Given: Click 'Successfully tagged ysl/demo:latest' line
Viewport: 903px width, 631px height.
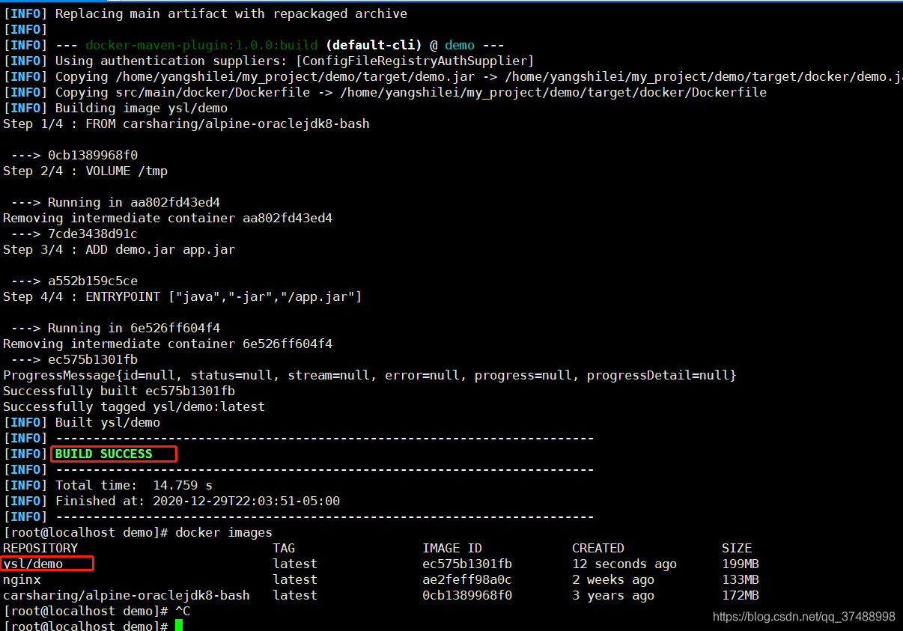Looking at the screenshot, I should pyautogui.click(x=134, y=406).
